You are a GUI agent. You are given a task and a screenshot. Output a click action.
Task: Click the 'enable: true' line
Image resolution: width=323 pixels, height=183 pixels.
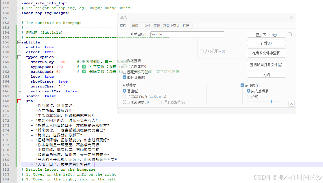point(40,47)
